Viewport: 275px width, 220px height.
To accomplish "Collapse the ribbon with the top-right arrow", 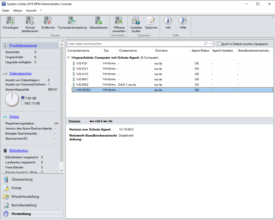I will coord(273,17).
